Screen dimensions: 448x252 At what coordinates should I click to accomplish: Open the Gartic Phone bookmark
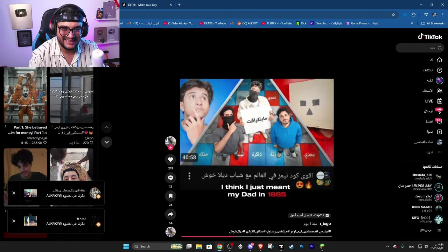click(x=362, y=23)
